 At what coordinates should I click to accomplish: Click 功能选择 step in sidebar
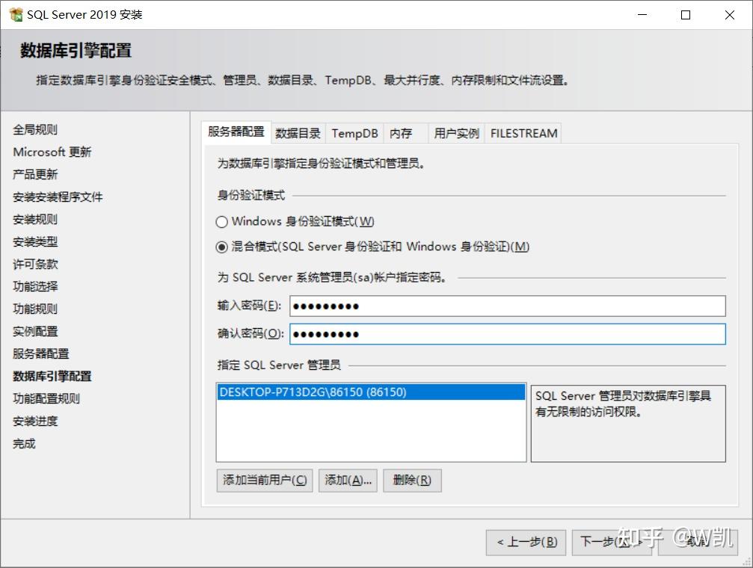[x=35, y=287]
